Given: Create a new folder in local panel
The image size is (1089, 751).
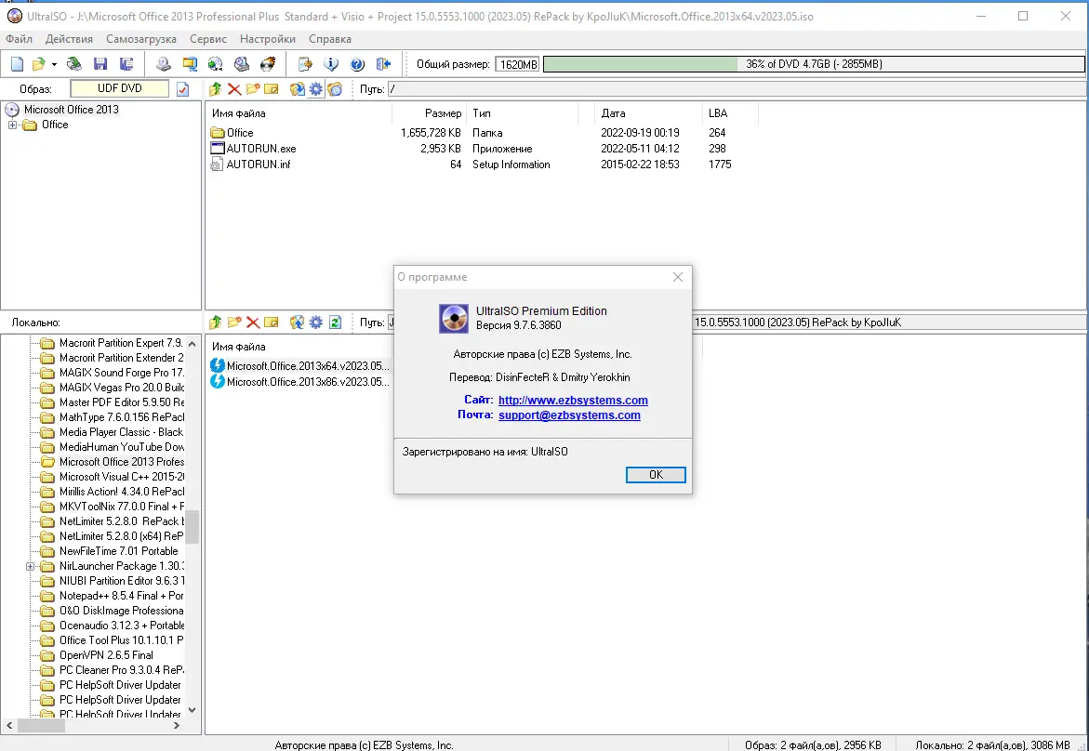Looking at the screenshot, I should (234, 322).
